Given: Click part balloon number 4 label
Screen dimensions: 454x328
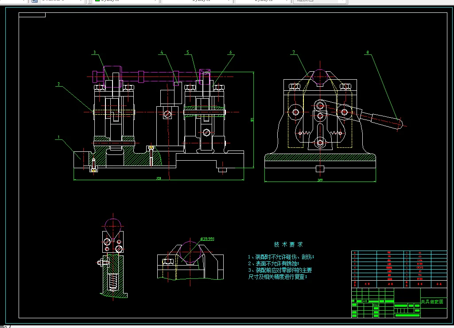Looking at the screenshot, I should (x=162, y=52).
